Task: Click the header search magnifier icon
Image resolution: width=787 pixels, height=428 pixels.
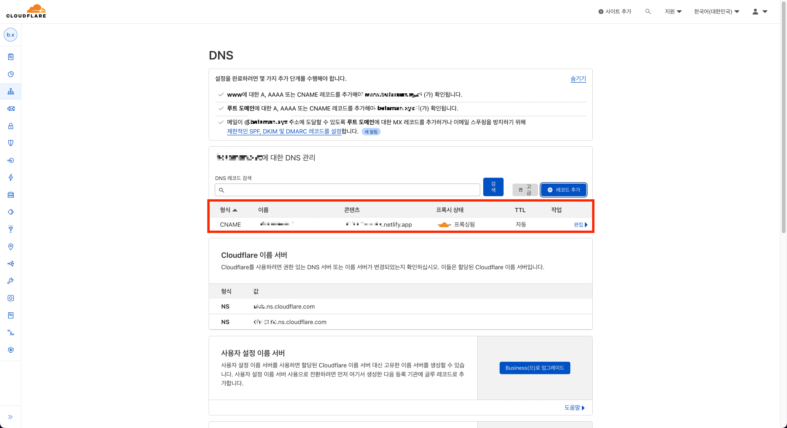Action: pos(648,12)
